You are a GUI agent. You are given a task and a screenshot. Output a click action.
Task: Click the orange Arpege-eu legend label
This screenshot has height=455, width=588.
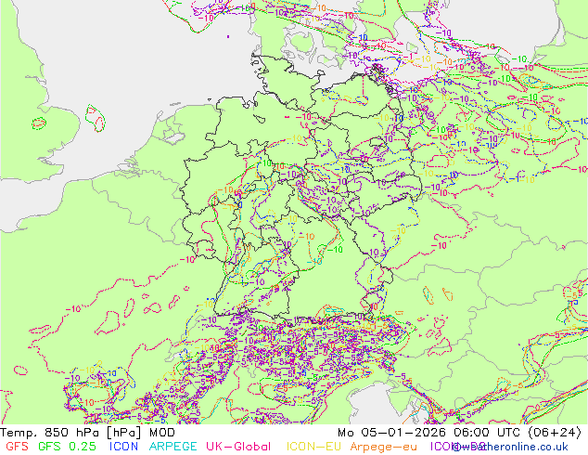click(x=383, y=447)
